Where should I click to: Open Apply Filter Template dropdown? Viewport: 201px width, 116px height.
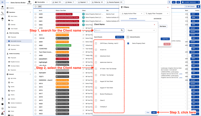tap(157, 14)
